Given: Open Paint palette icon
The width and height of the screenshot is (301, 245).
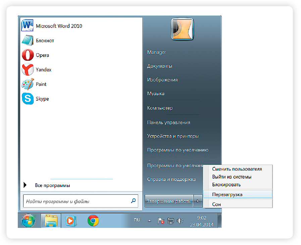Looking at the screenshot, I should pyautogui.click(x=28, y=84).
